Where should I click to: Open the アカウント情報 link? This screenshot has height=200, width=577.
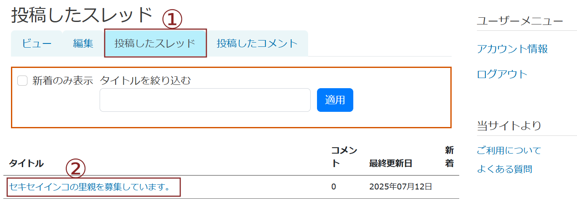[x=512, y=49]
